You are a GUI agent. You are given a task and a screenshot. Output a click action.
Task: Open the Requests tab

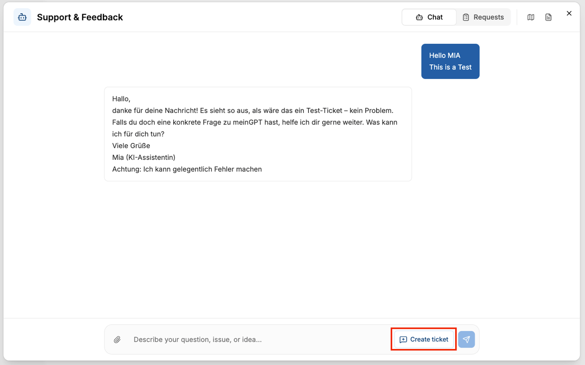click(x=483, y=17)
